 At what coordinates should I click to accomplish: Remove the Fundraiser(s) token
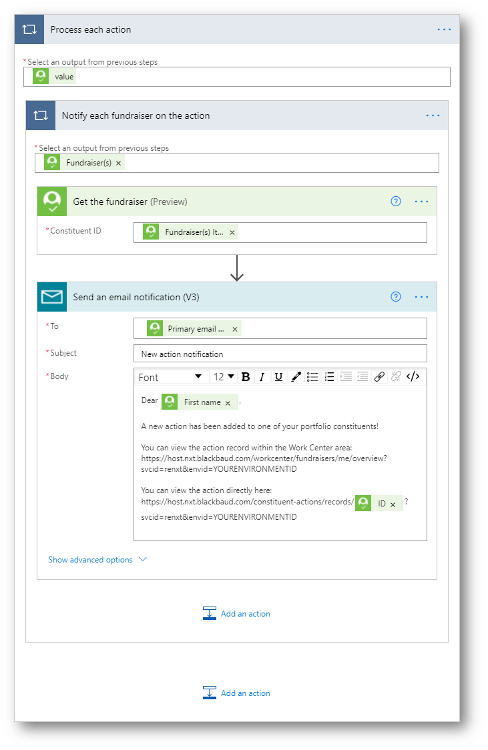[x=119, y=163]
